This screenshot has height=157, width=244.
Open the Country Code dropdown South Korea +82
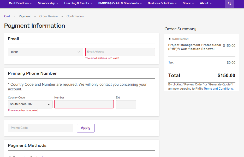pyautogui.click(x=30, y=104)
